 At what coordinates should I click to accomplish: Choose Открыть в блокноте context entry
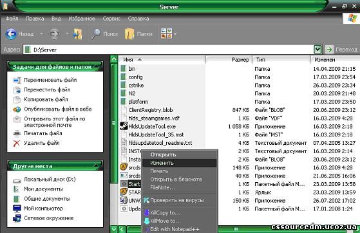point(180,180)
